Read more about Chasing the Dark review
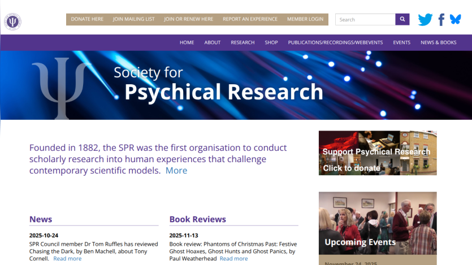The height and width of the screenshot is (265, 472). point(67,258)
